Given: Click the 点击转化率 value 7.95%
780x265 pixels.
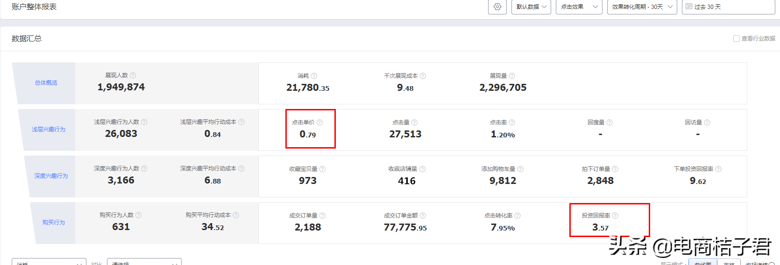Looking at the screenshot, I should (x=503, y=227).
